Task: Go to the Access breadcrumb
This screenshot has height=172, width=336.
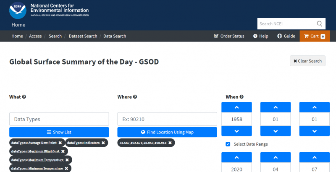Action: (35, 36)
